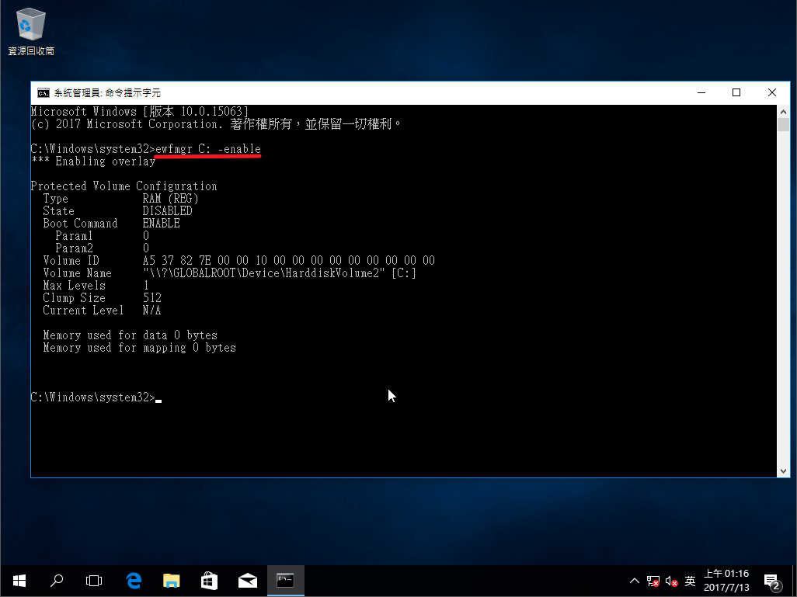Select the Command Prompt taskbar button
This screenshot has height=597, width=797.
click(x=285, y=580)
